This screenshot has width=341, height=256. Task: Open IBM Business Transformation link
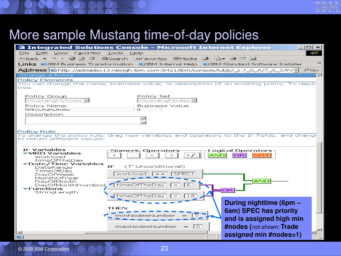point(87,64)
